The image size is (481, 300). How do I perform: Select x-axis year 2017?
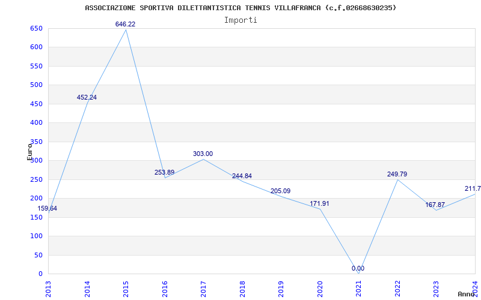pos(204,289)
